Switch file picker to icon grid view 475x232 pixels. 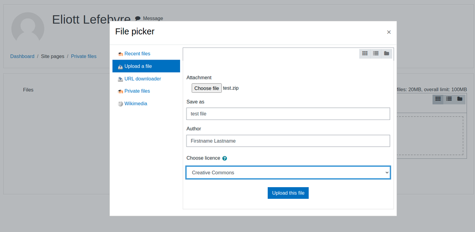click(365, 53)
